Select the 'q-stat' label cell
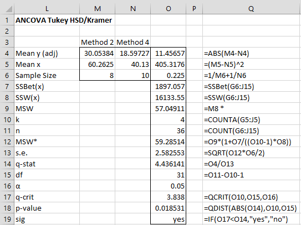The height and width of the screenshot is (225, 301). point(47,164)
